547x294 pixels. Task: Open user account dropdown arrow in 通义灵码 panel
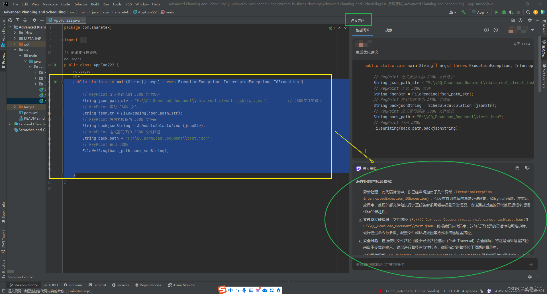click(x=532, y=30)
